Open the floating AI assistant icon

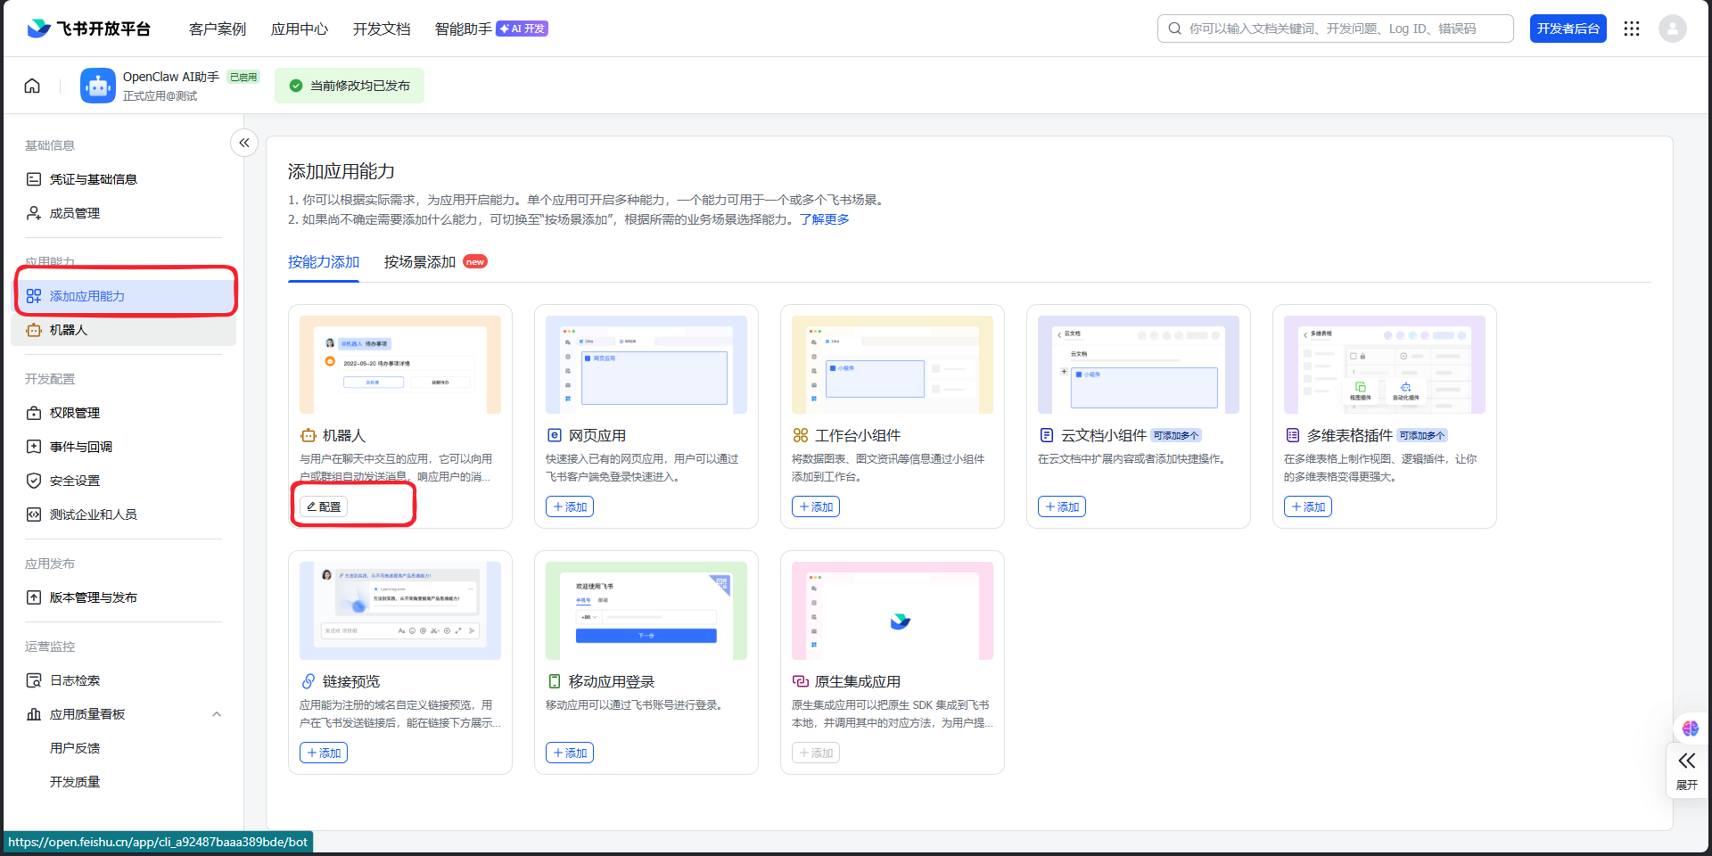coord(1690,728)
